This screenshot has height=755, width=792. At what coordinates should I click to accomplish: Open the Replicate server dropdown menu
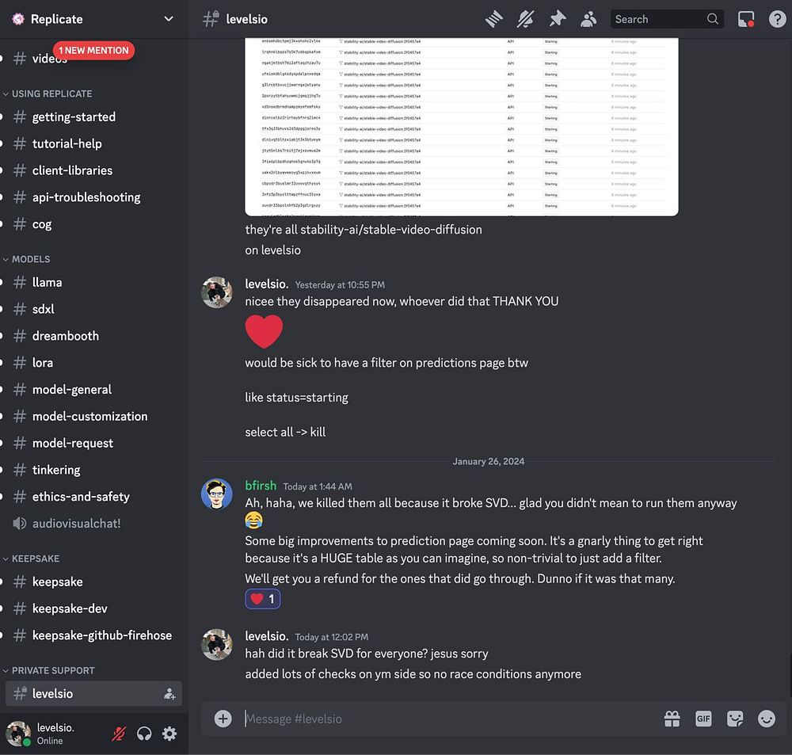pyautogui.click(x=94, y=19)
